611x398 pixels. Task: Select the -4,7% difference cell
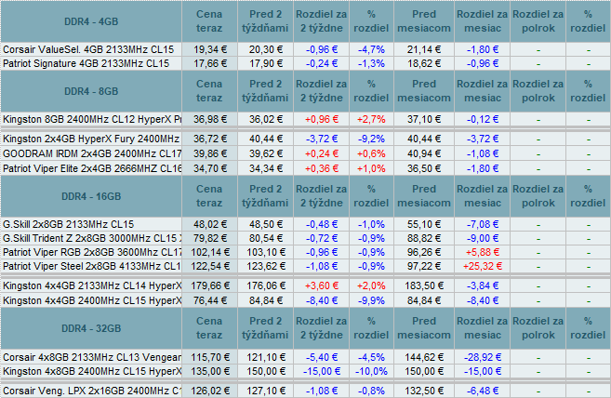pyautogui.click(x=371, y=49)
